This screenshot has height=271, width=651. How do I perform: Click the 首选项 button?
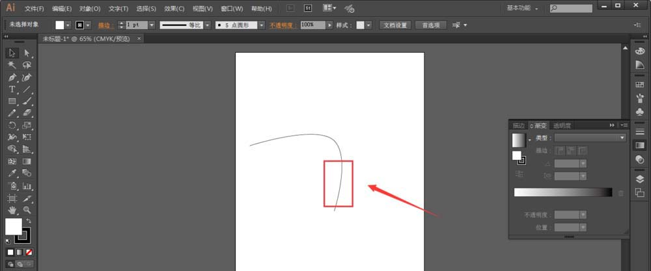[430, 25]
